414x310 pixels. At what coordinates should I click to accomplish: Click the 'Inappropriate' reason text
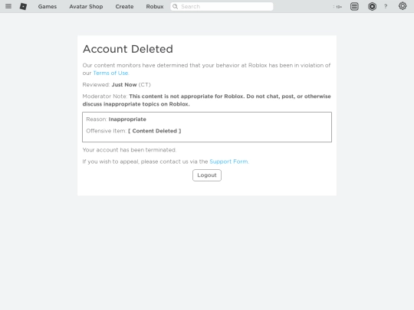pyautogui.click(x=127, y=119)
